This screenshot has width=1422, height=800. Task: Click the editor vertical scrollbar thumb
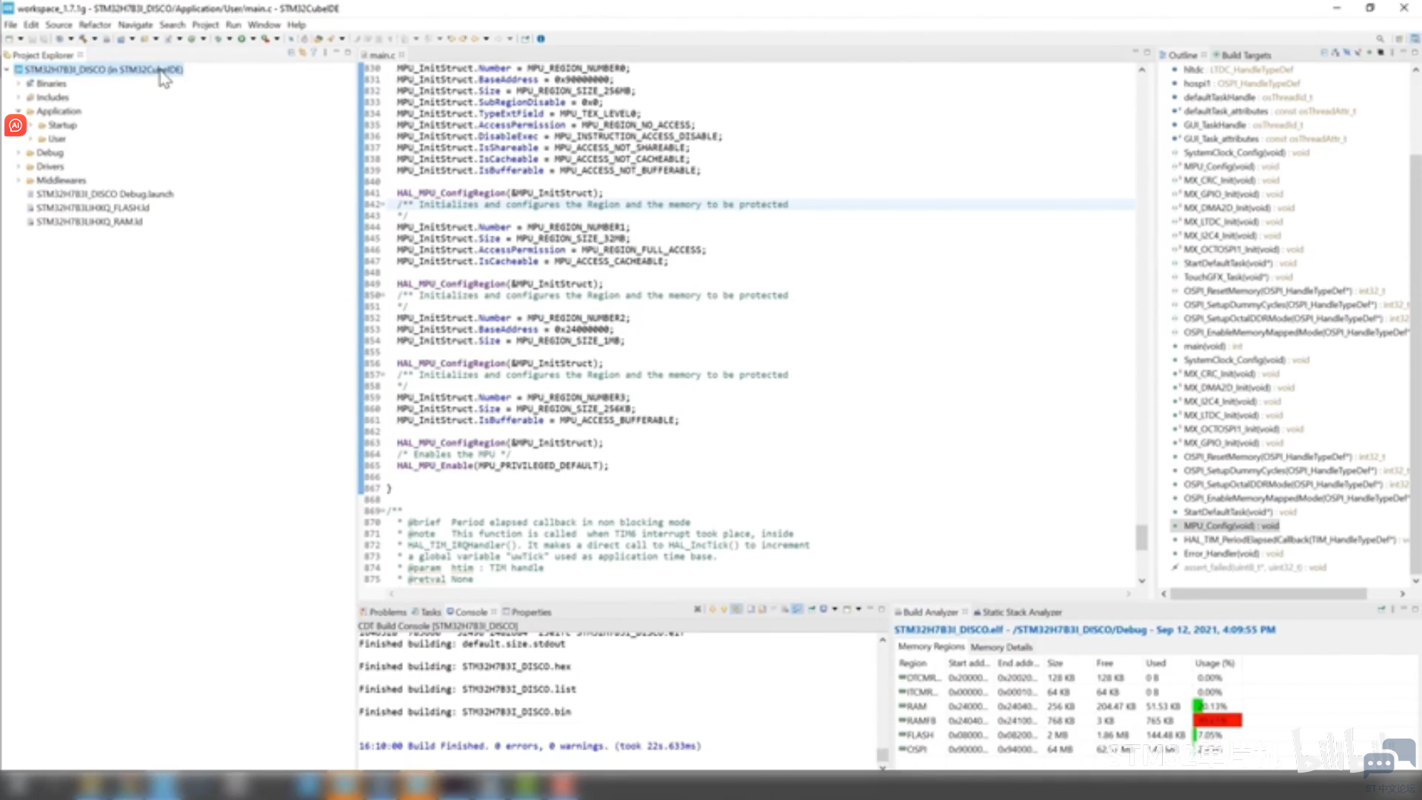tap(1141, 537)
